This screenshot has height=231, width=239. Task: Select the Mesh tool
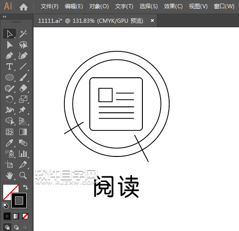point(10,132)
